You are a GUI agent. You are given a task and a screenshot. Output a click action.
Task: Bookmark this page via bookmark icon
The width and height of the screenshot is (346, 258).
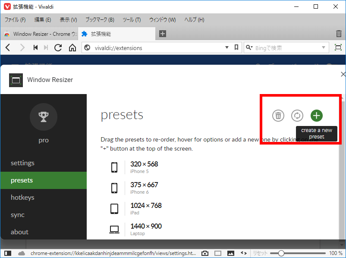[x=236, y=47]
